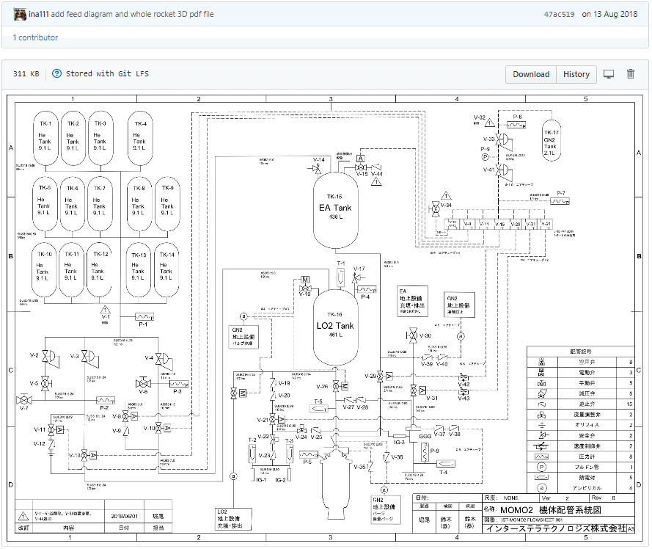Show the 1 contributor list

(35, 37)
